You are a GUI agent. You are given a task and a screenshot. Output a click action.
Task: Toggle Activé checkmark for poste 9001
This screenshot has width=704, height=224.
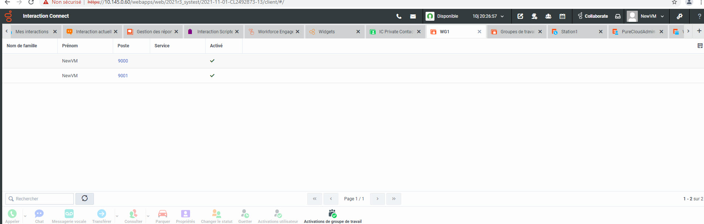212,76
